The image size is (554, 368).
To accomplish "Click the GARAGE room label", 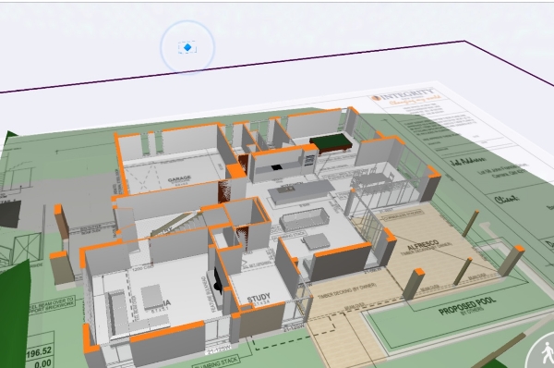I will [179, 179].
